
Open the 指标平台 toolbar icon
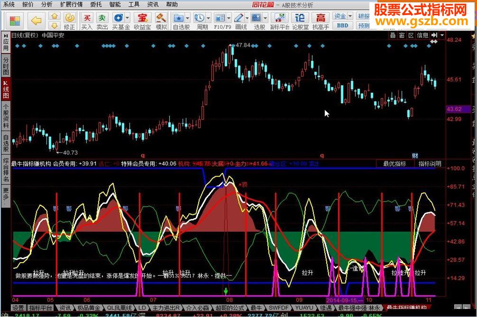tap(280, 21)
